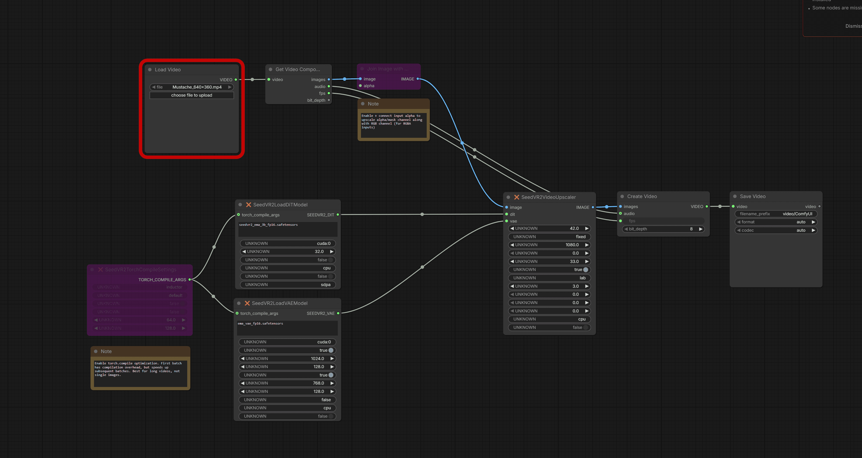Click the filename_prefix field in Save Video

coord(776,214)
